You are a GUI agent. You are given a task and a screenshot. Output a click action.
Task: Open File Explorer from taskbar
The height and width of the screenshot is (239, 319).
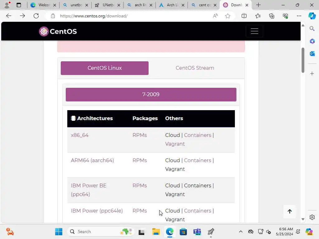click(x=156, y=232)
